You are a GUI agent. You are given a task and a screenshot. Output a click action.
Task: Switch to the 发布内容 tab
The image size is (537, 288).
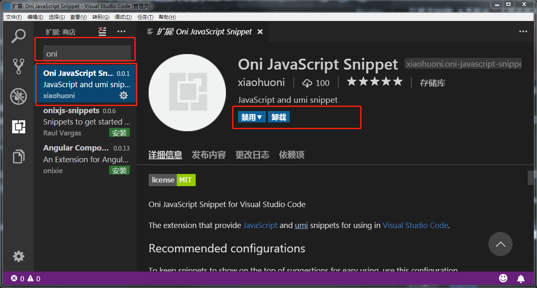[x=209, y=155]
